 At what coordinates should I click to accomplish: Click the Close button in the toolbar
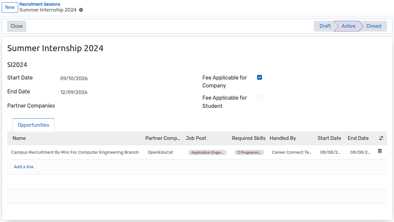[16, 26]
